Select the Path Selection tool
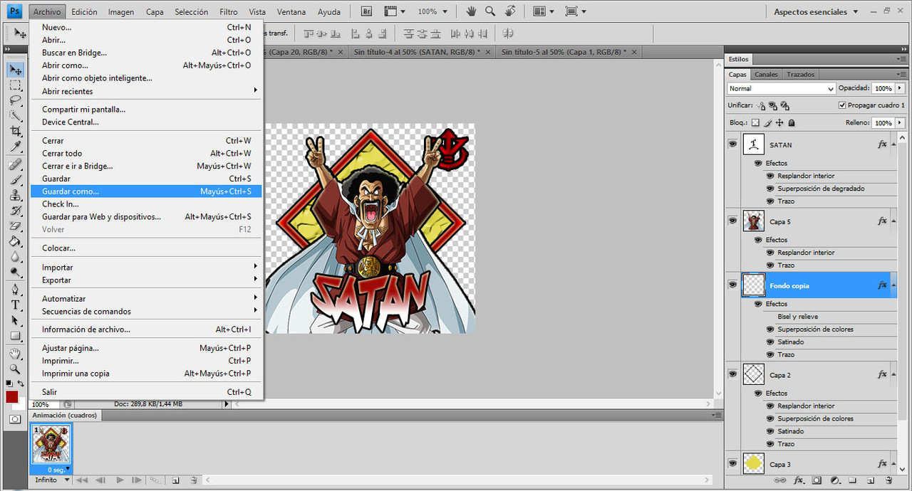The width and height of the screenshot is (912, 491). tap(15, 320)
